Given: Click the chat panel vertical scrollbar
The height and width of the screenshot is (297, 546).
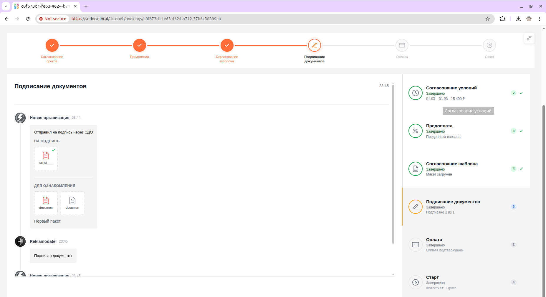Looking at the screenshot, I should point(393,164).
